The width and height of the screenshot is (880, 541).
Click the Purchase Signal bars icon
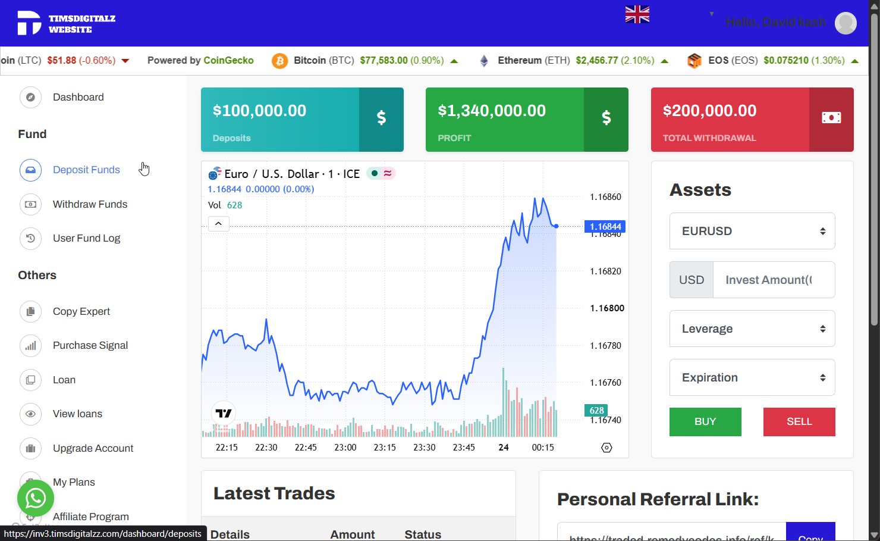30,345
